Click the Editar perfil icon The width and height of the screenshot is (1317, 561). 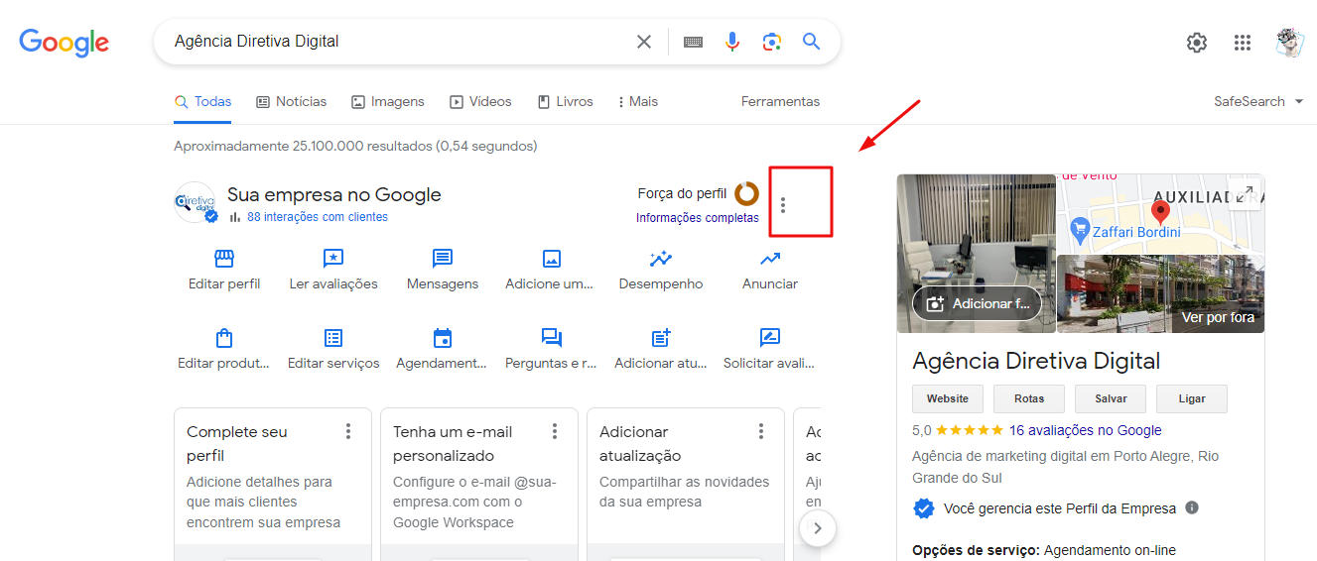(224, 259)
